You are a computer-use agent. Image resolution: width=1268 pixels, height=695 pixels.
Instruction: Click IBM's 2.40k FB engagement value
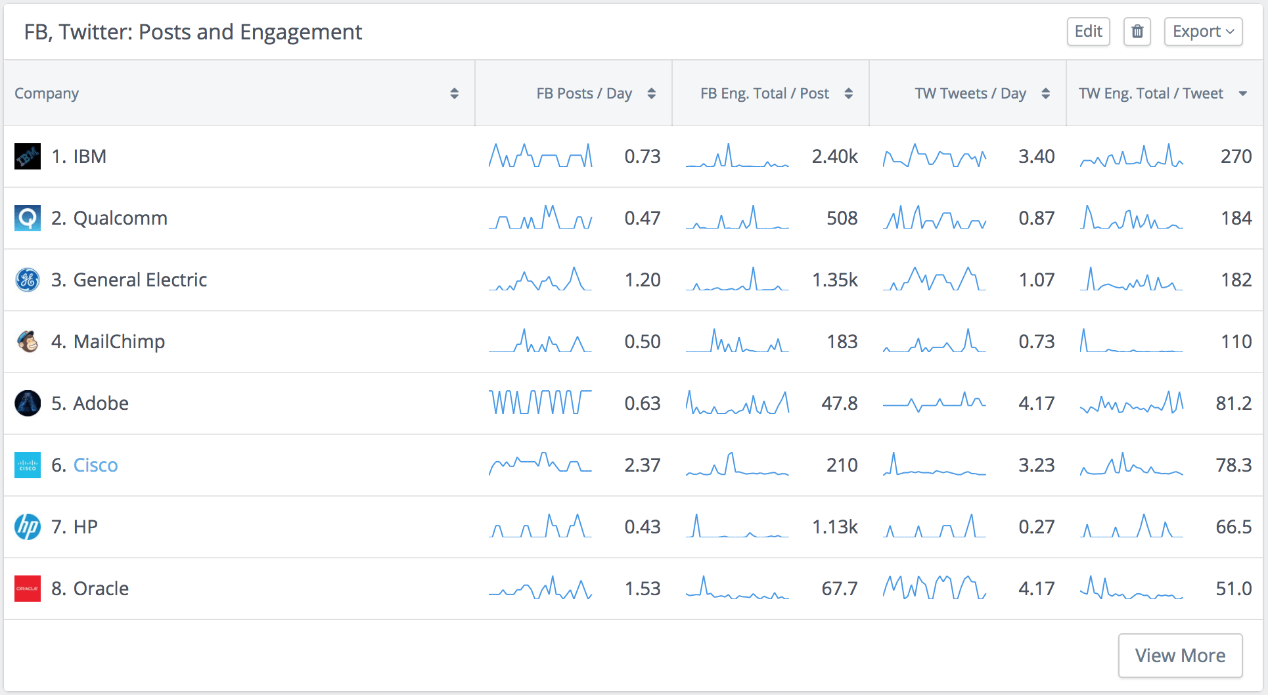(x=834, y=156)
